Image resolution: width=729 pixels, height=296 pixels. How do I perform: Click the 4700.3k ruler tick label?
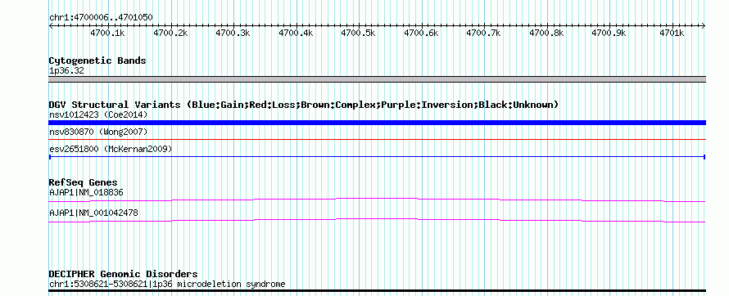click(x=233, y=33)
